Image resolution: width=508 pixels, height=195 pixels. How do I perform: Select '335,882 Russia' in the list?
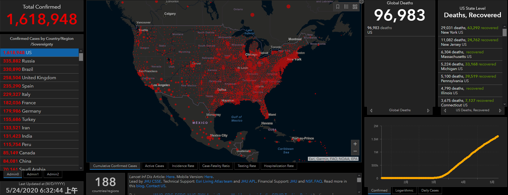[x=40, y=61]
